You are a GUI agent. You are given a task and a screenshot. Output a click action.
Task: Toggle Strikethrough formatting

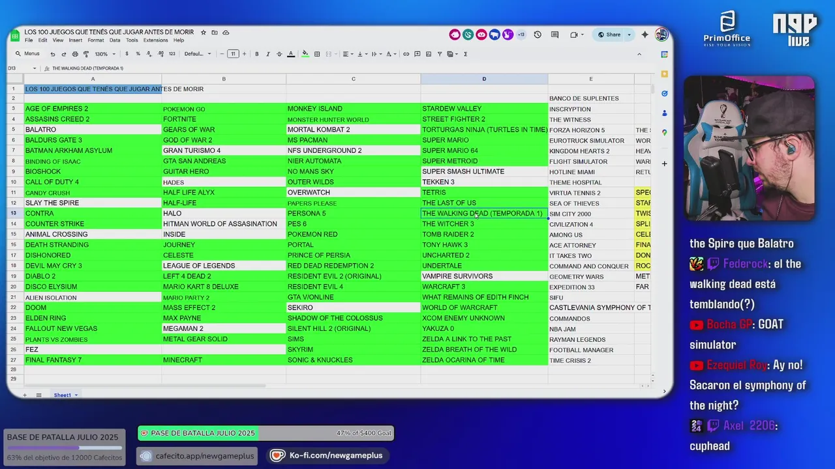[279, 54]
